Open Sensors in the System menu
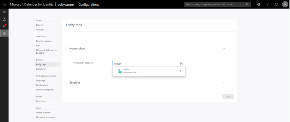 pos(40,25)
